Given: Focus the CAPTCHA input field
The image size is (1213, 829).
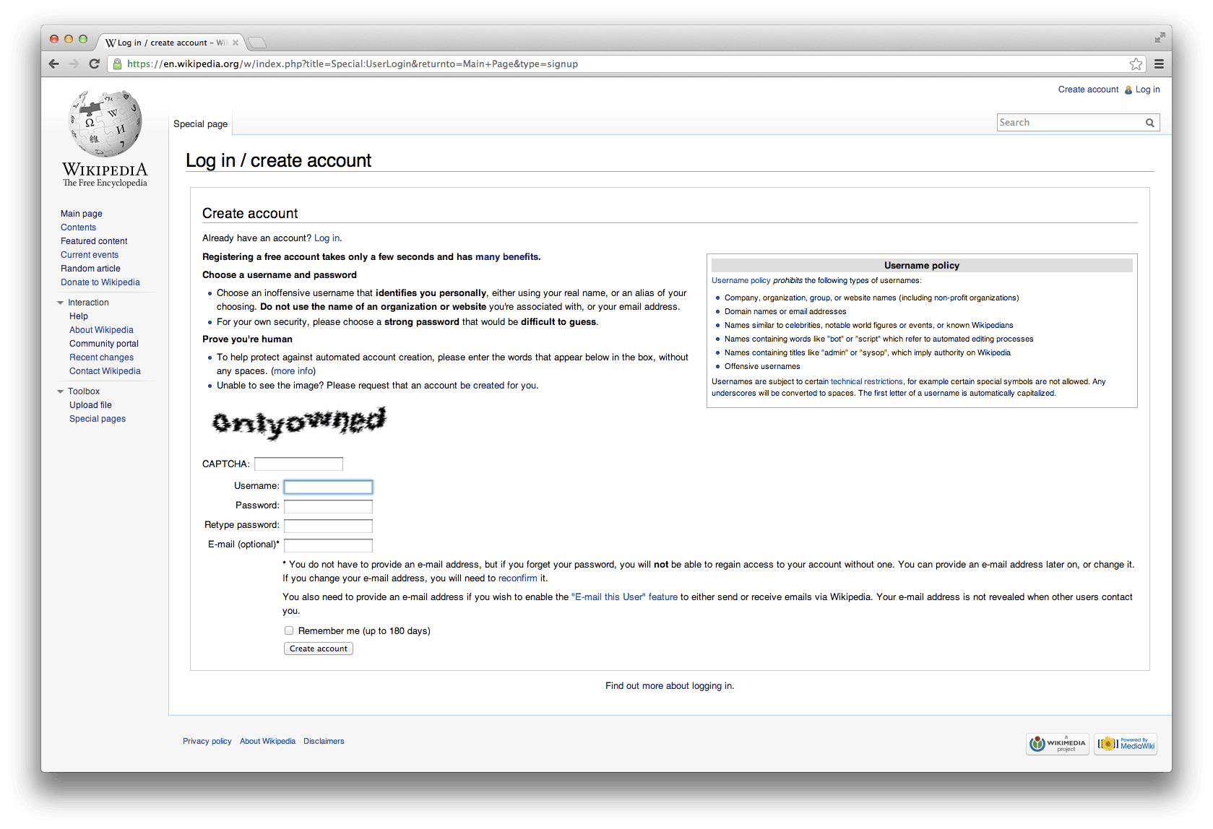Looking at the screenshot, I should click(x=298, y=464).
